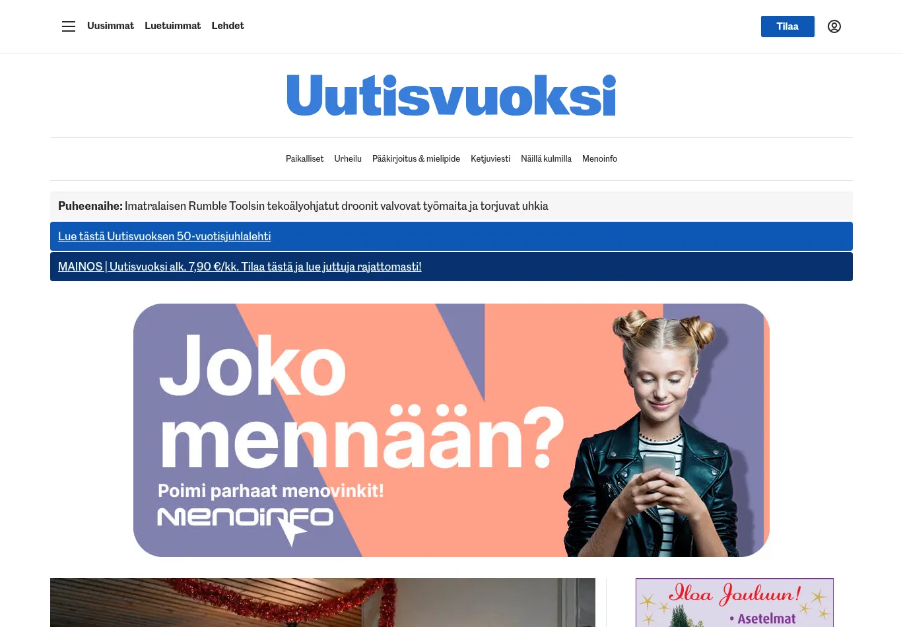Open the article image with red tinsel

(x=323, y=603)
